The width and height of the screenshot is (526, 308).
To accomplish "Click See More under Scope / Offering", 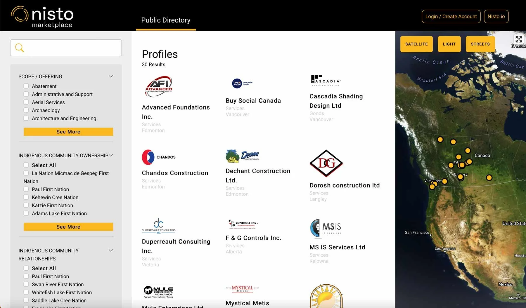I will pyautogui.click(x=68, y=132).
